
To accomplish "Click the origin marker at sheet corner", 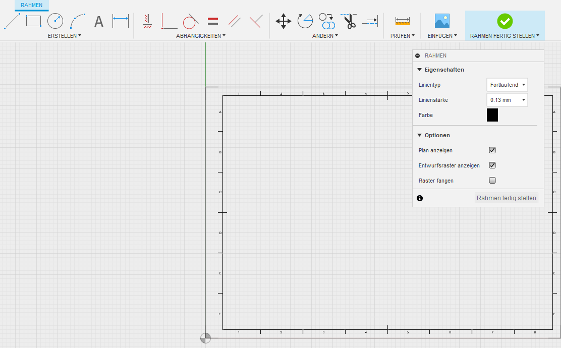I will (x=205, y=338).
